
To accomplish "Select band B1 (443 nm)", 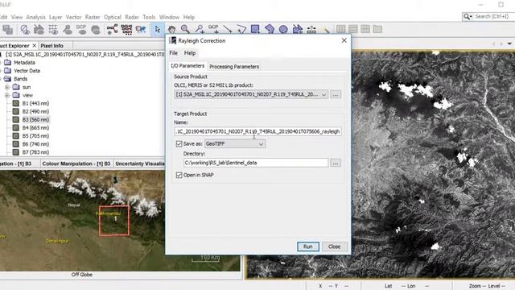I will (35, 103).
